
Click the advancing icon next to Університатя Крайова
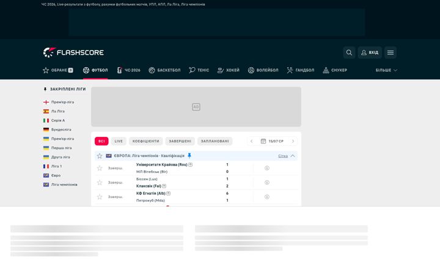coord(191,165)
